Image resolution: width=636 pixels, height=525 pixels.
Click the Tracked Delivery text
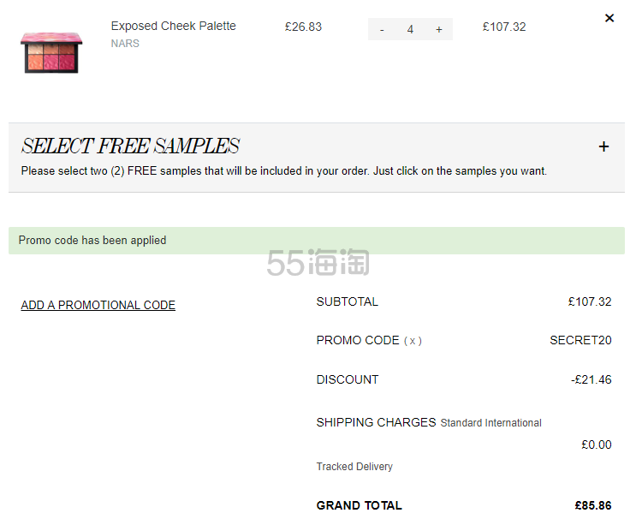tap(354, 467)
